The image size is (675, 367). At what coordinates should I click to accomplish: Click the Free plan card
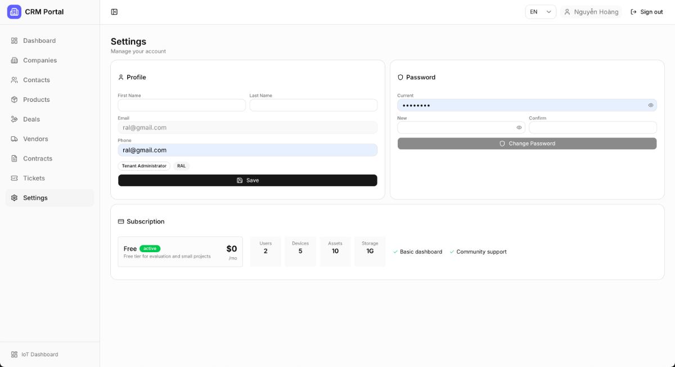[180, 252]
